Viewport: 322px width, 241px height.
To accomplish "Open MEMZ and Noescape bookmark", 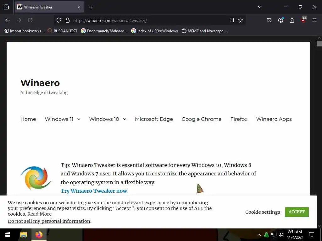I will coord(204,31).
